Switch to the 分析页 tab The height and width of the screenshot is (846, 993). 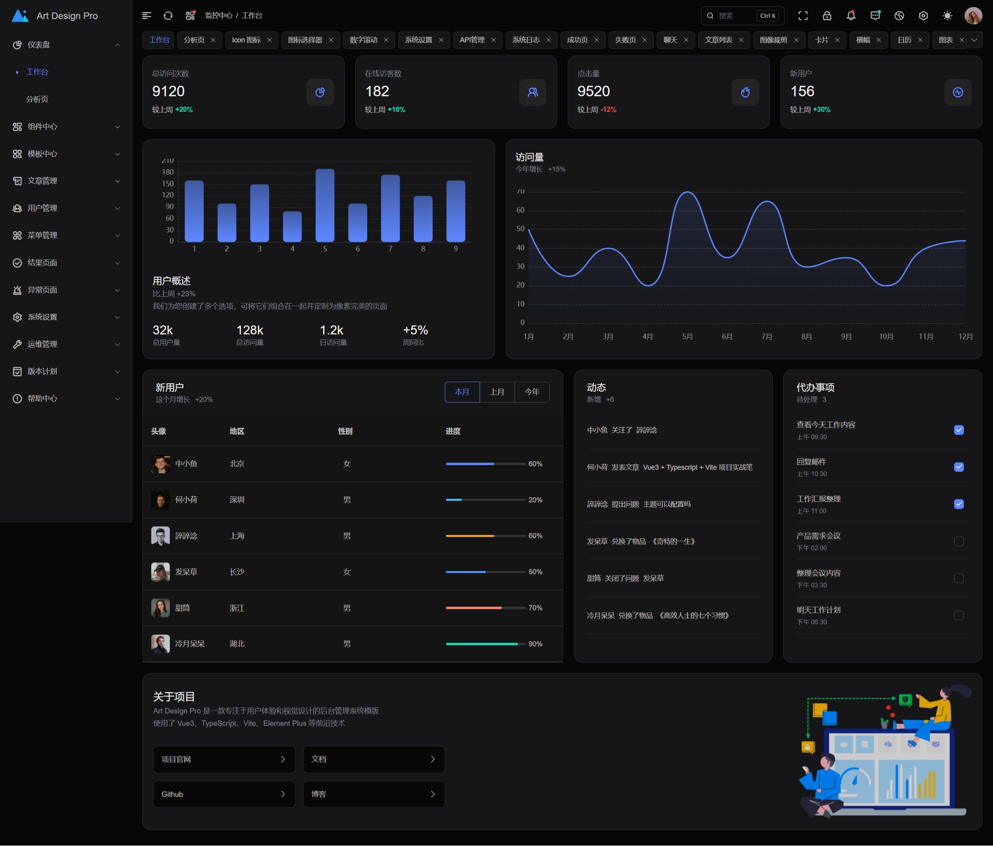[x=194, y=40]
